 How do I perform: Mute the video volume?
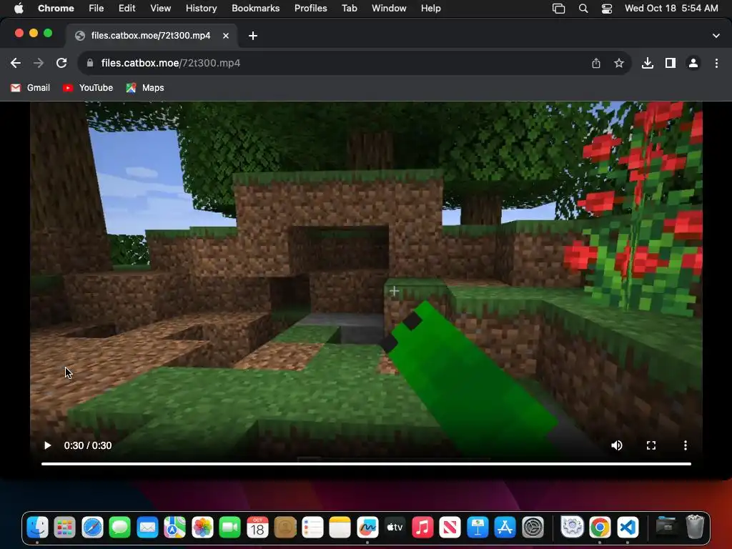617,445
